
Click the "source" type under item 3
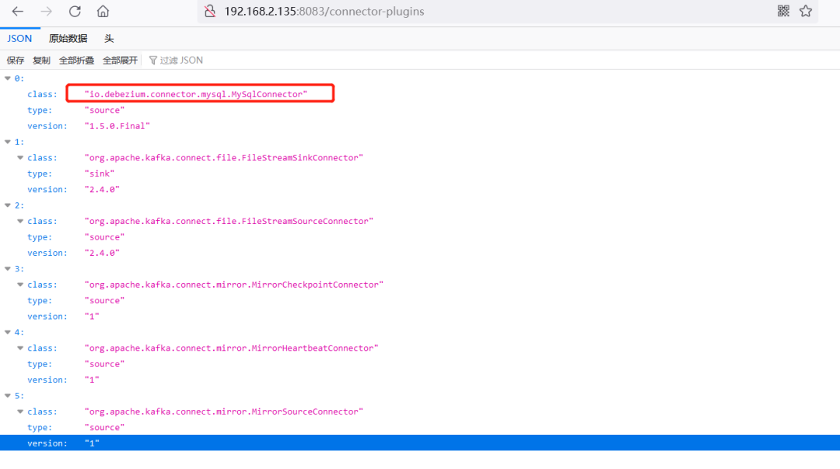[x=104, y=301]
